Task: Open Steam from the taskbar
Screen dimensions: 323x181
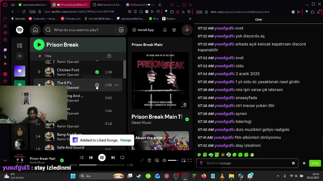Action: pos(139,176)
